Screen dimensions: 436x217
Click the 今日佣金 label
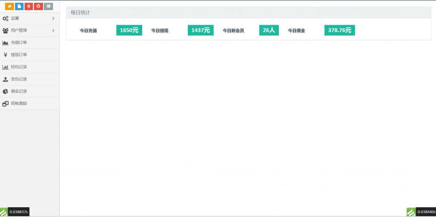[x=296, y=31]
